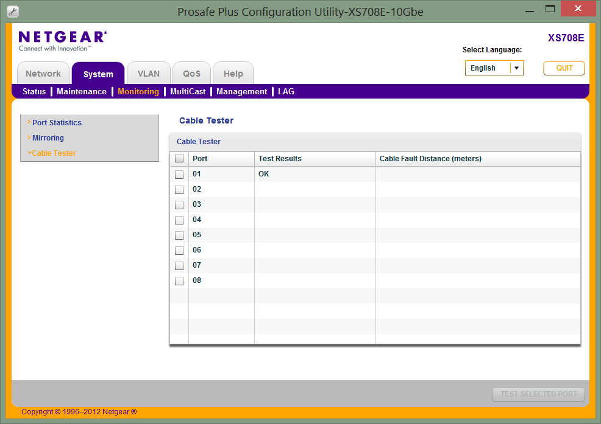Open the Maintenance submenu
This screenshot has width=601, height=424.
pos(82,91)
